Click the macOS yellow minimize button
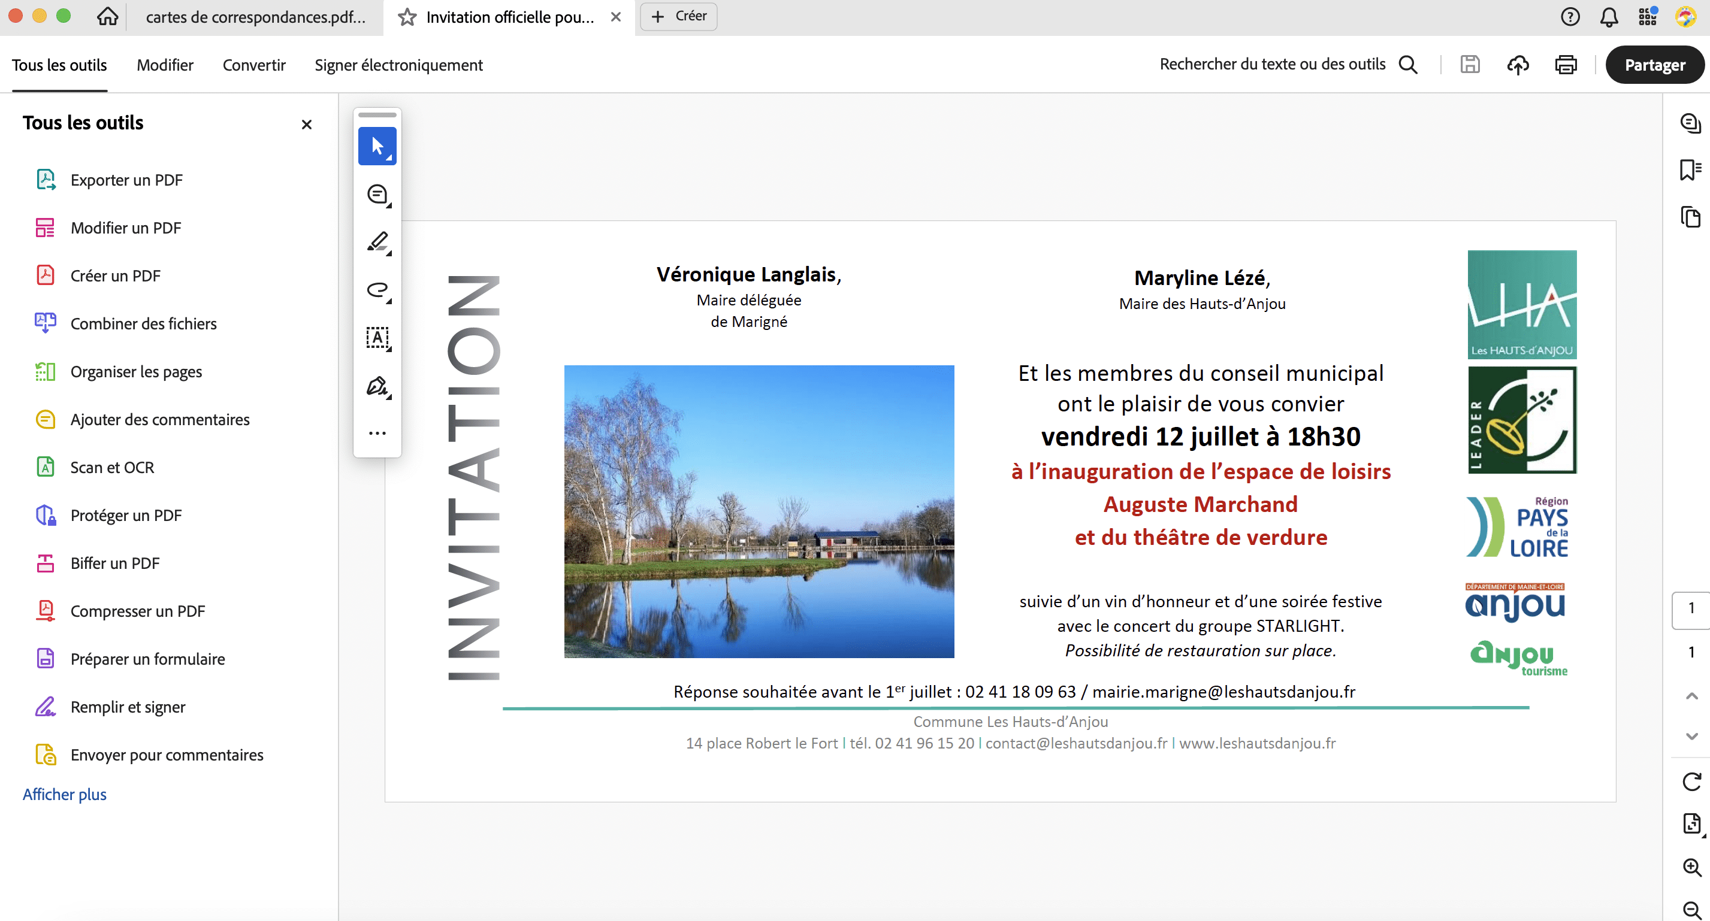This screenshot has width=1710, height=921. (40, 16)
